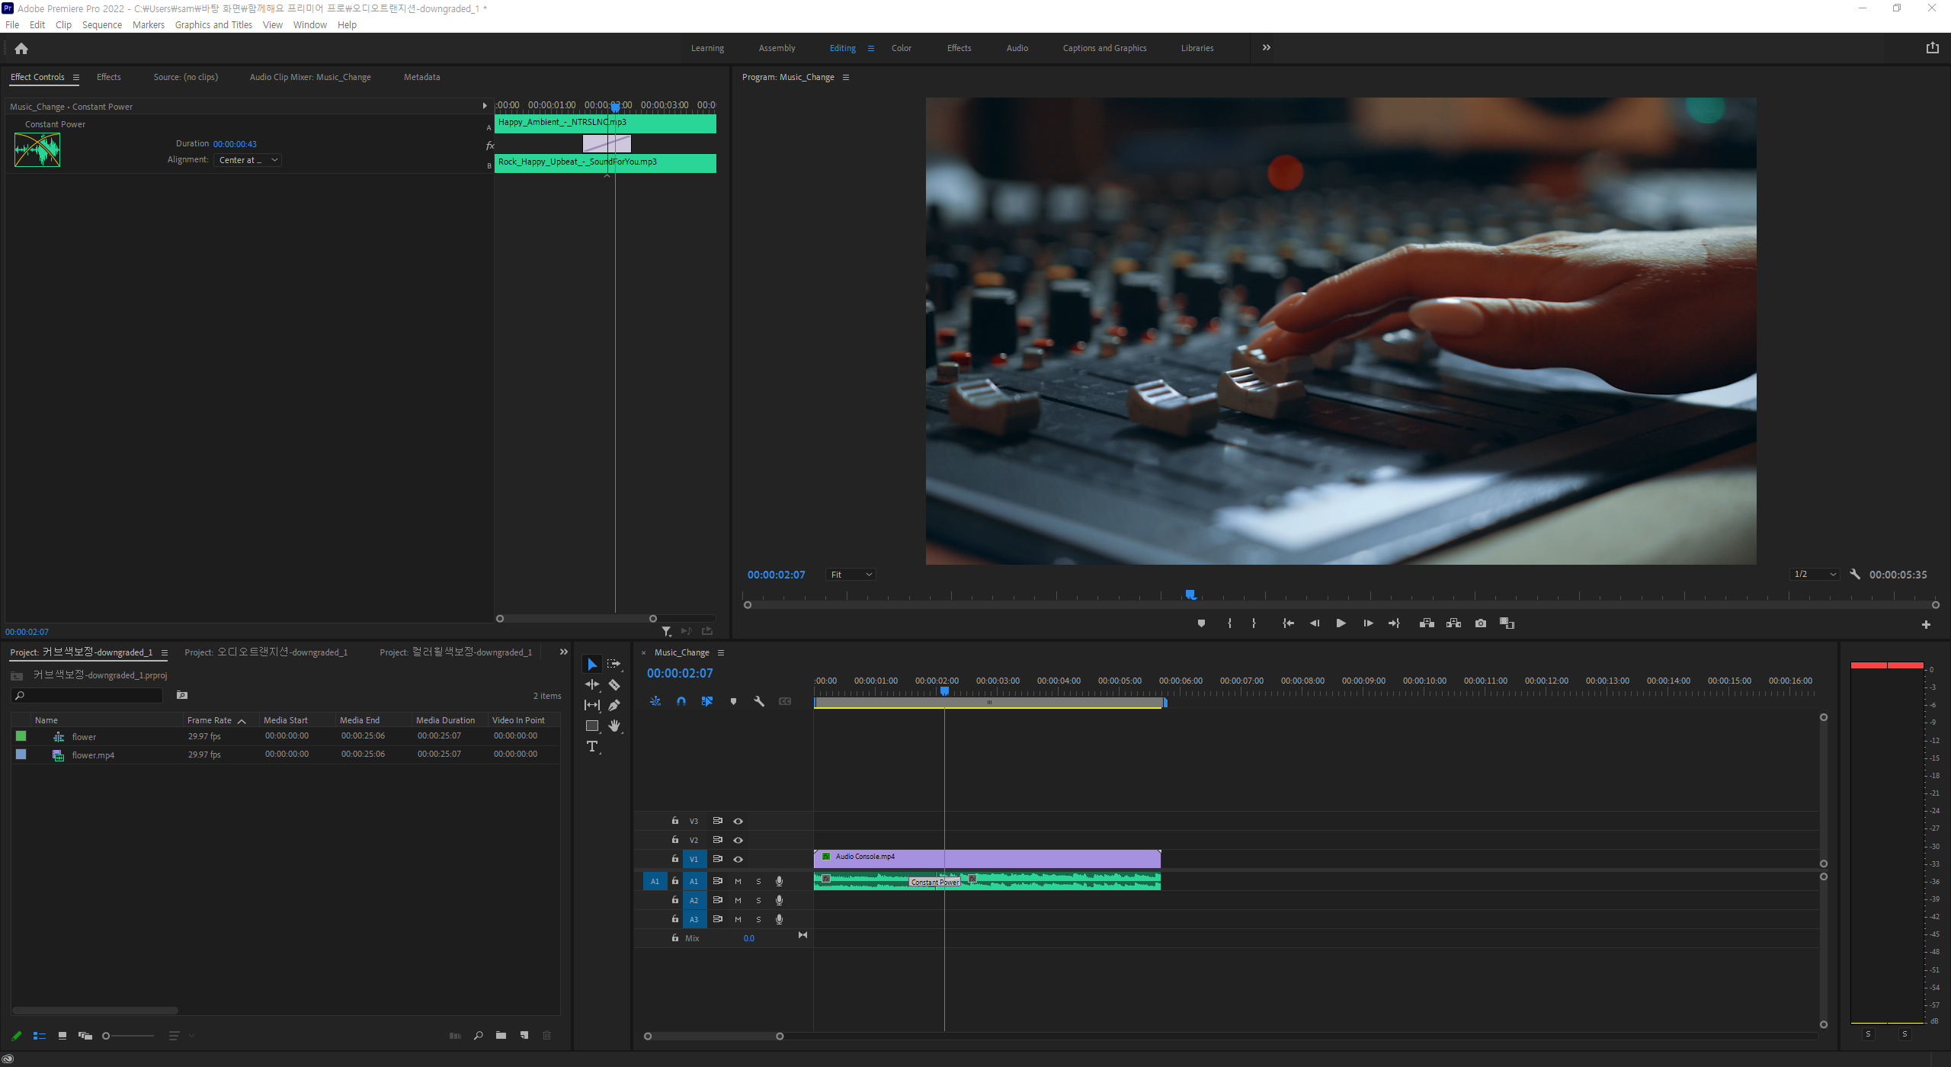The width and height of the screenshot is (1951, 1067).
Task: Switch to the Color workspace tab
Action: tap(901, 48)
